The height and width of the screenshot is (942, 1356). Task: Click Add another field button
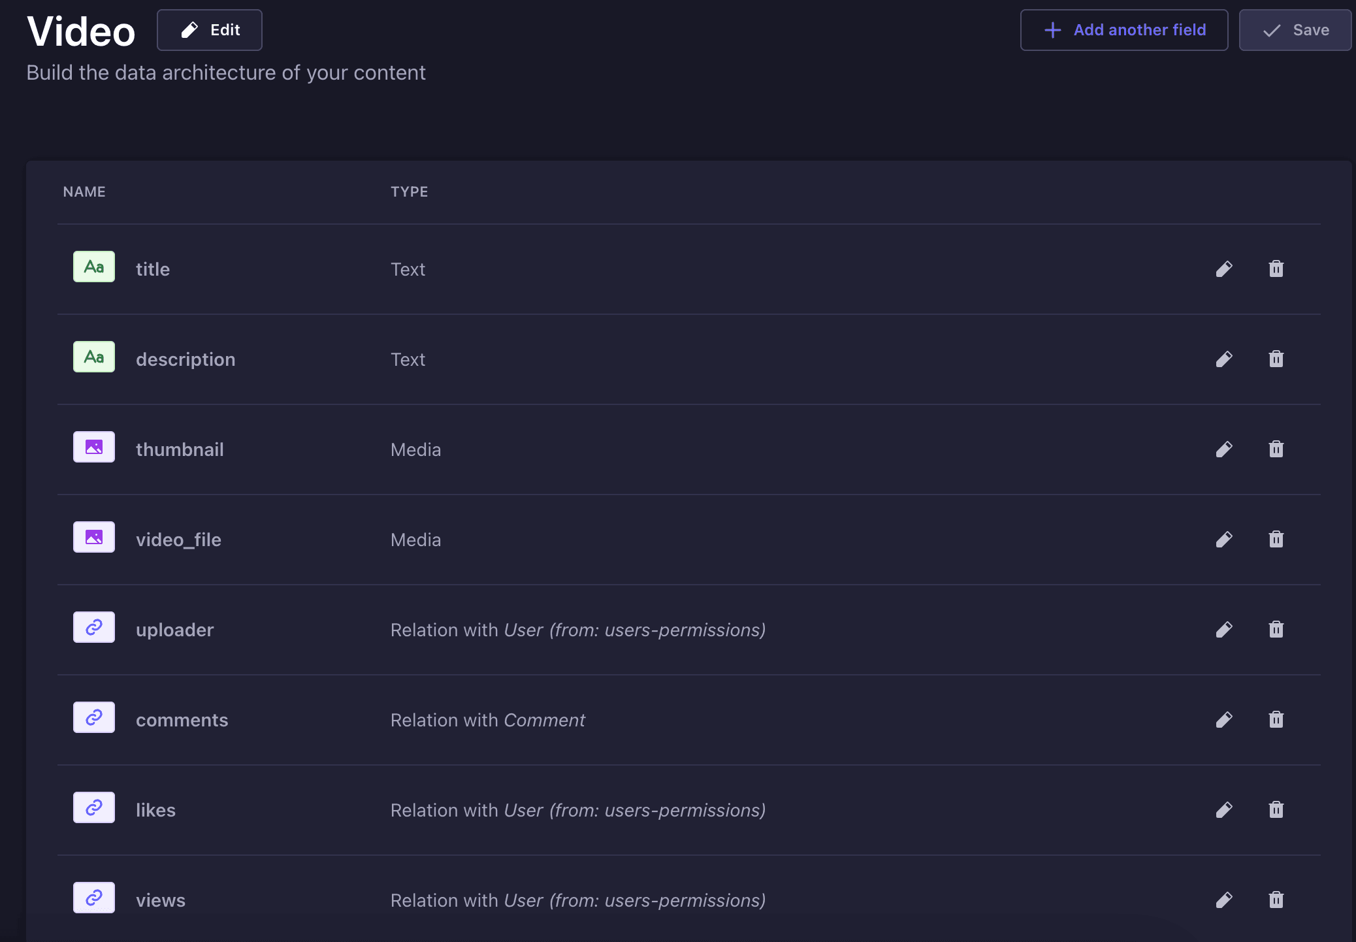coord(1123,30)
